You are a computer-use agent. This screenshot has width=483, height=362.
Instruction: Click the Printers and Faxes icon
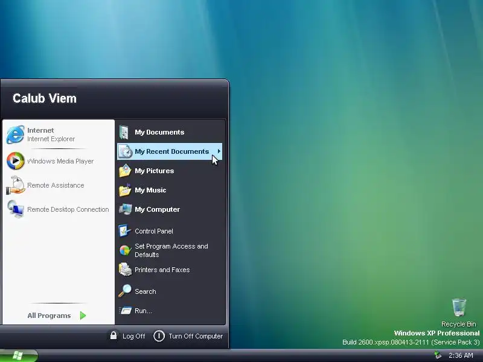(x=126, y=269)
